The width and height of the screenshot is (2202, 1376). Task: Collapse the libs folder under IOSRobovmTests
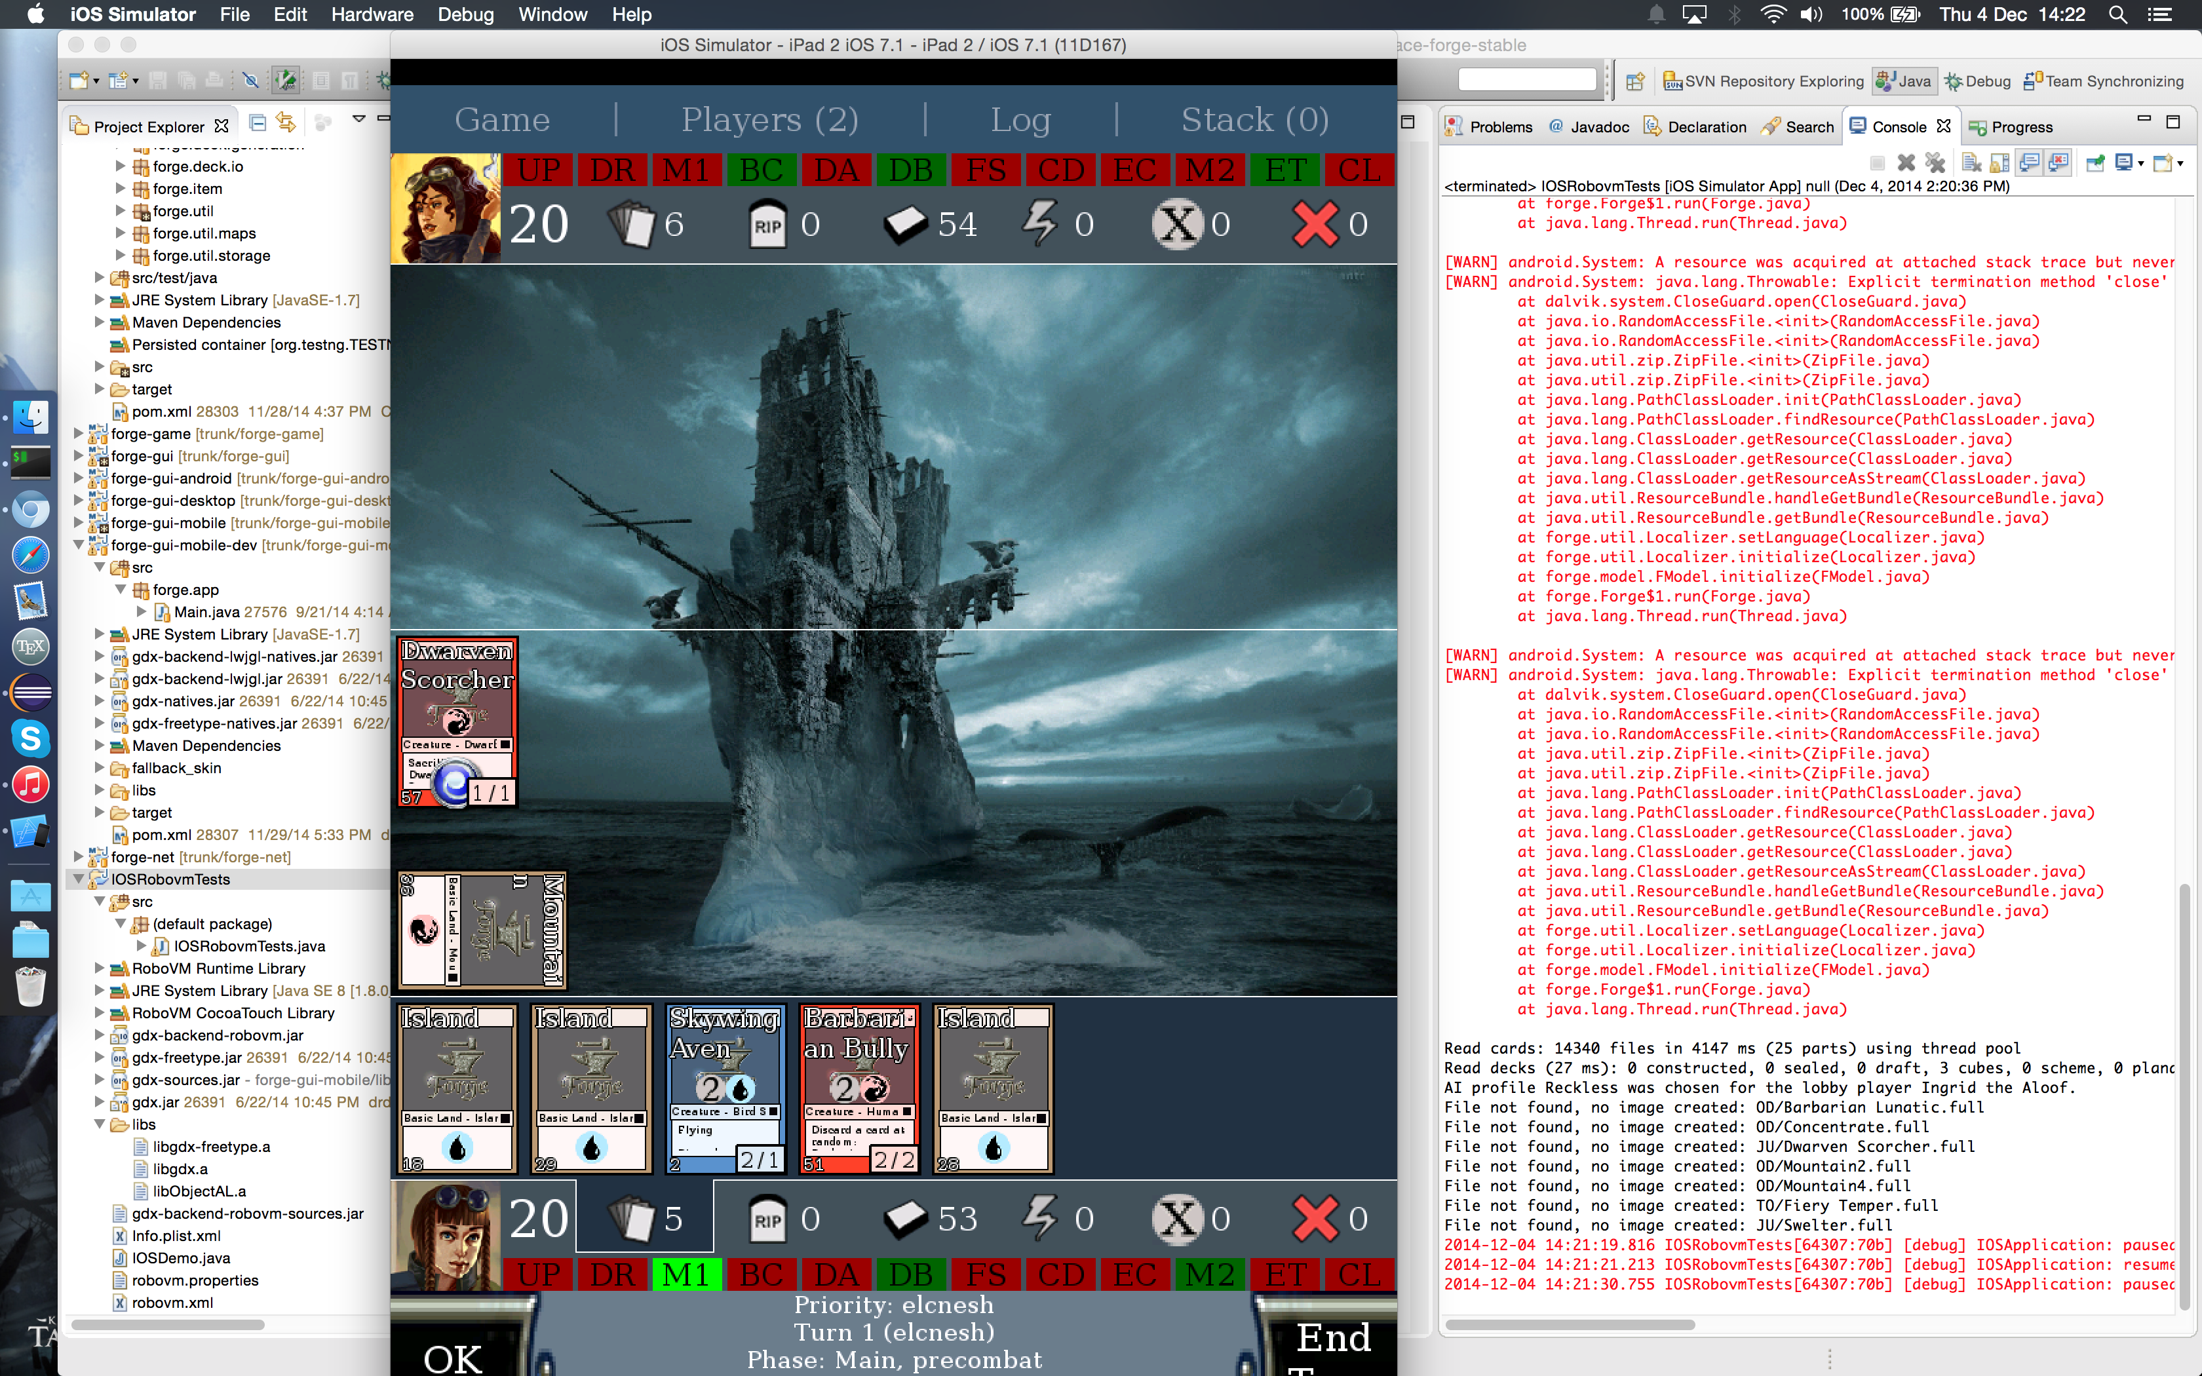tap(99, 1125)
